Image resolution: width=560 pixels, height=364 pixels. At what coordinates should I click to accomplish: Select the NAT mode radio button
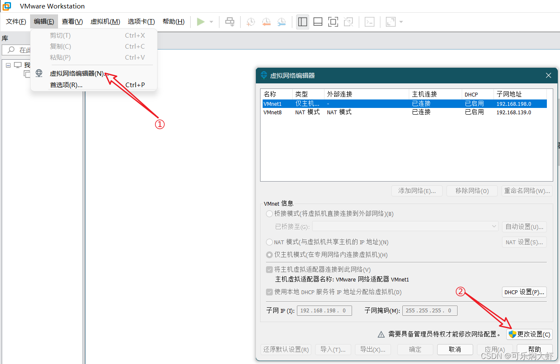pos(269,242)
